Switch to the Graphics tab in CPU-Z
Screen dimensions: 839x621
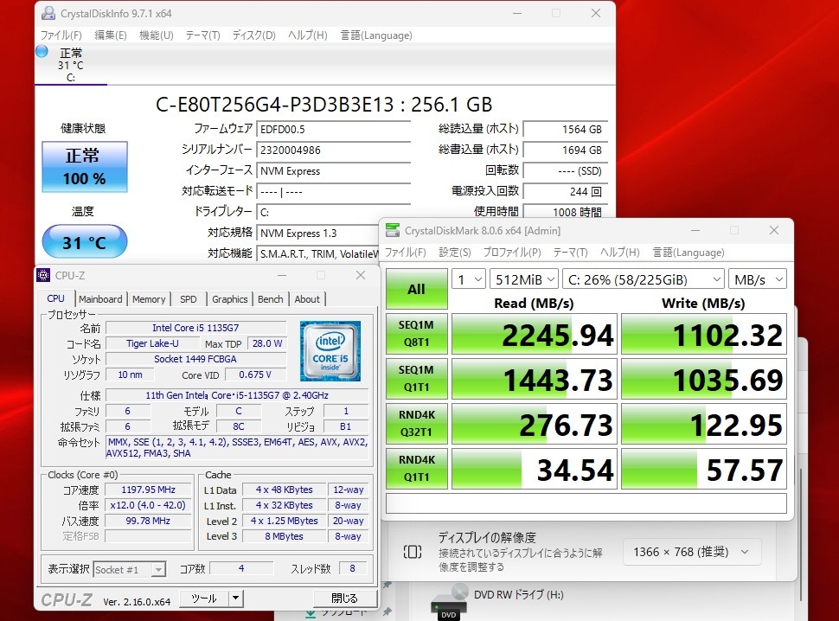pos(229,299)
